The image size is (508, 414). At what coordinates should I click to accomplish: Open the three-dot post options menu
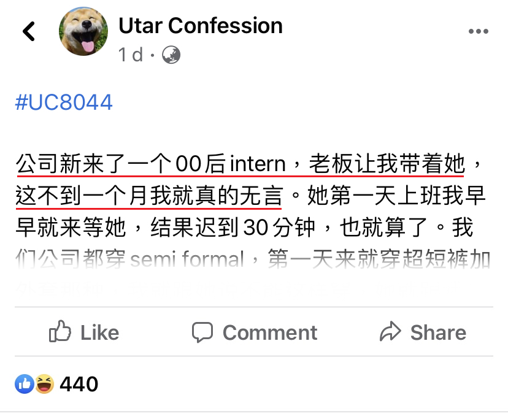tap(478, 32)
